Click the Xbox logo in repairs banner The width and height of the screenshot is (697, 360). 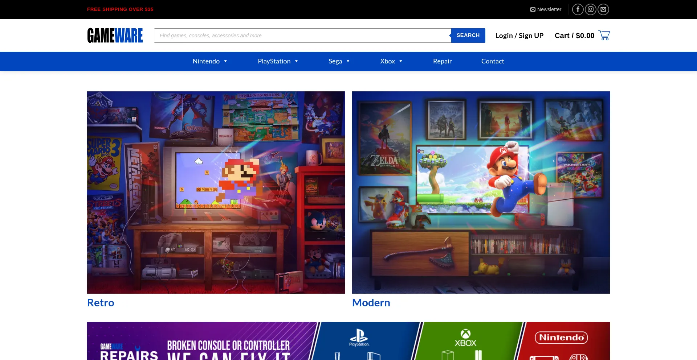click(x=465, y=338)
